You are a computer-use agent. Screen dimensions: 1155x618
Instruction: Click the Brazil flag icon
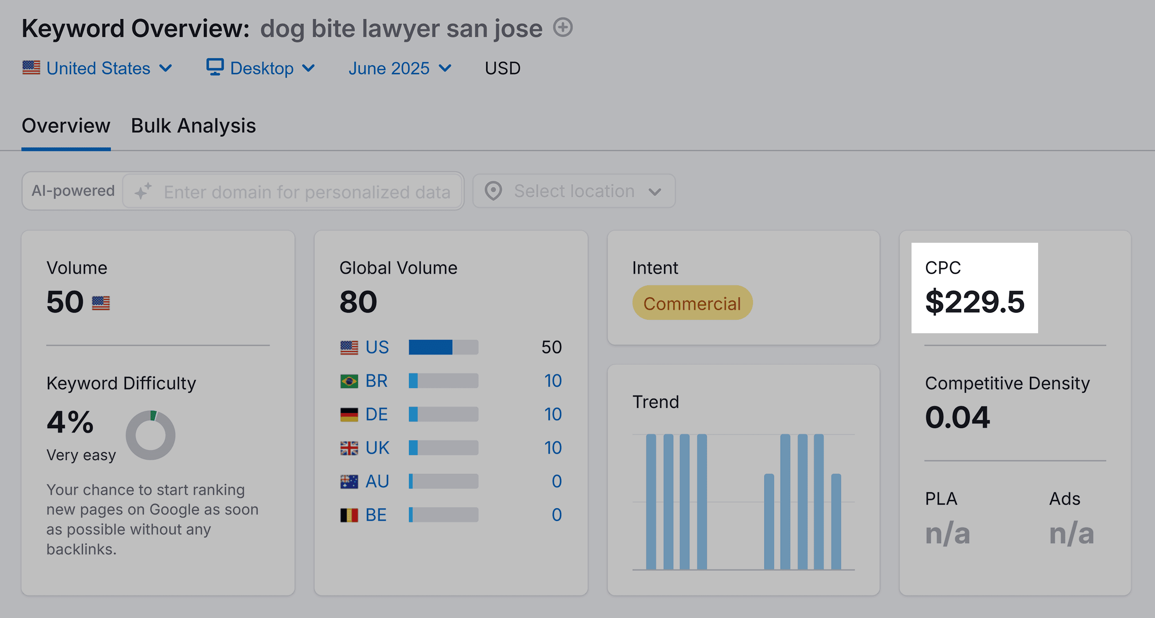(349, 381)
